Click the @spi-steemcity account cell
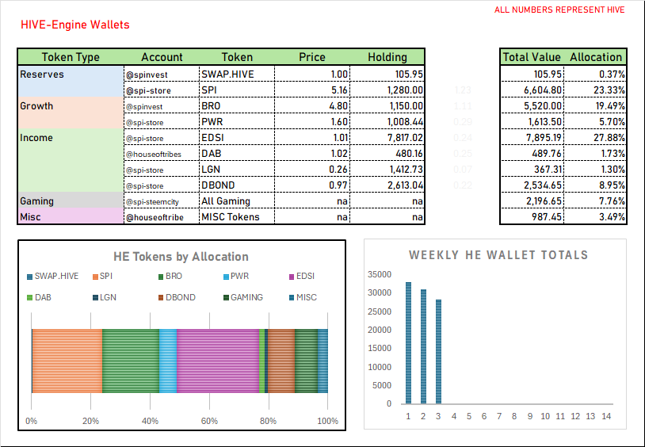This screenshot has width=645, height=447. pos(162,201)
